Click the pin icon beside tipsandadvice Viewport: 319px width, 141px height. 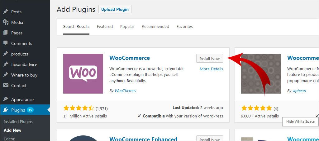(x=6, y=64)
